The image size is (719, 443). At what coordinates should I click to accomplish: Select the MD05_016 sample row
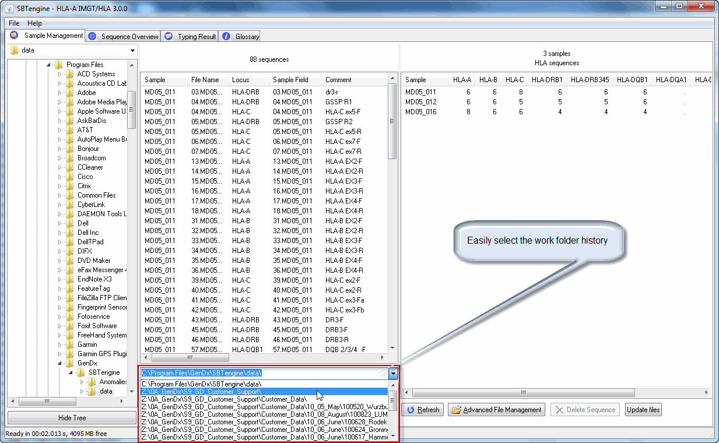[557, 112]
